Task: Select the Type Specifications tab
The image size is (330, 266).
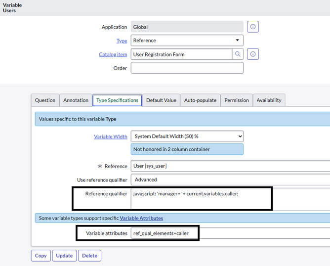Action: (118, 100)
